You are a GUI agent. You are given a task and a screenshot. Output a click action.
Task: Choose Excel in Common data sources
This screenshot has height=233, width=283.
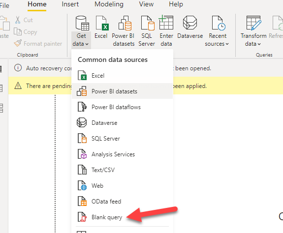[122, 76]
